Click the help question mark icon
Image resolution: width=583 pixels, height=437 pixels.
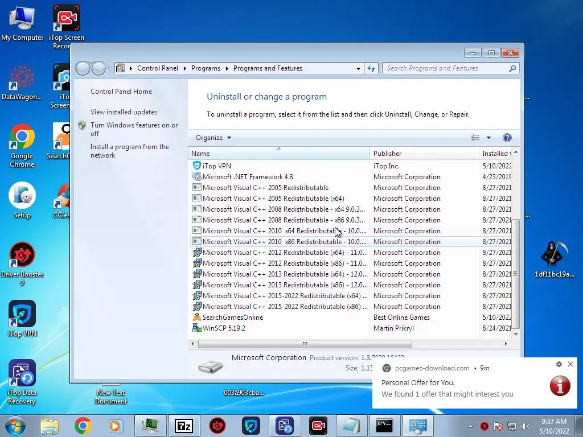pos(507,138)
